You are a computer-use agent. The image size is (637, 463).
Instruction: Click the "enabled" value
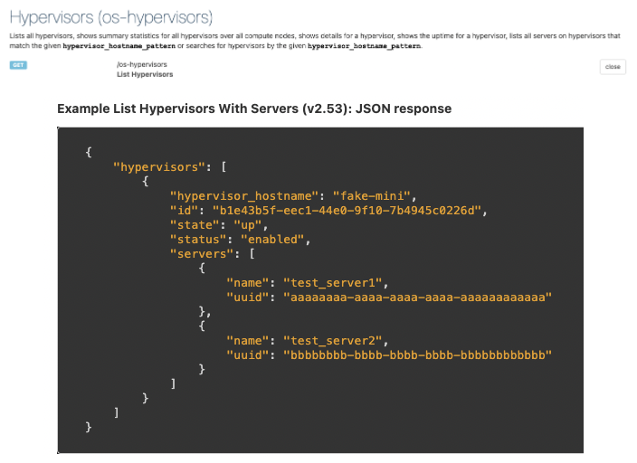click(x=272, y=240)
